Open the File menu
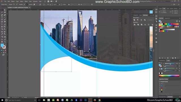 5,1
